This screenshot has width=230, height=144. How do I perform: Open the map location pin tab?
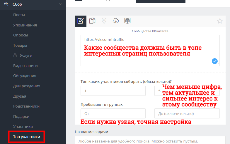[x=104, y=21]
